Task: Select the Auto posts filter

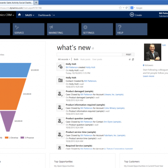Action: pos(85,59)
